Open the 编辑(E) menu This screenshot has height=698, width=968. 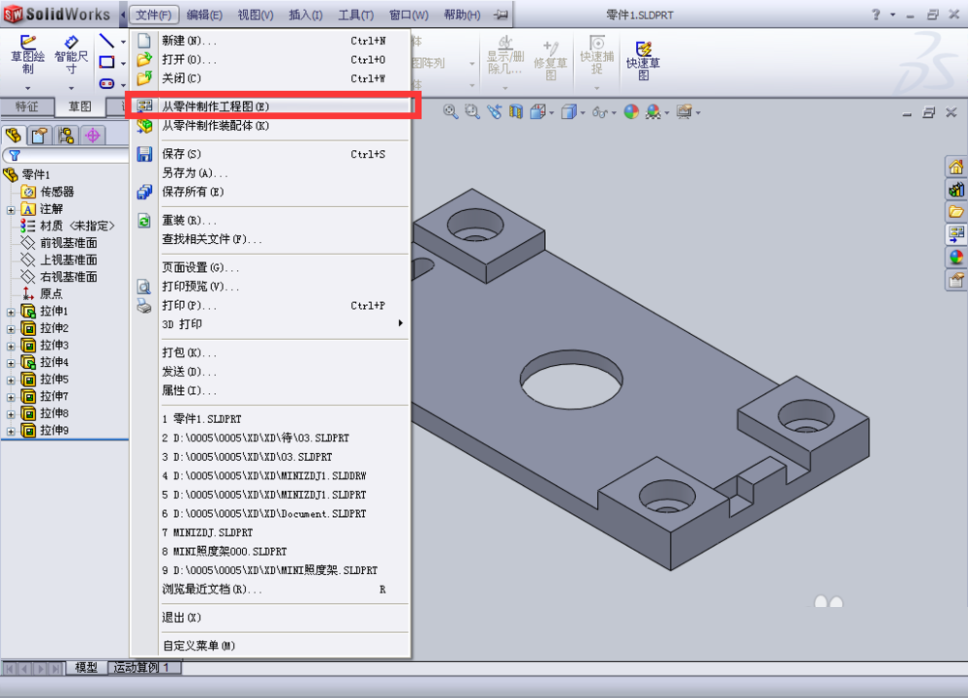coord(204,15)
